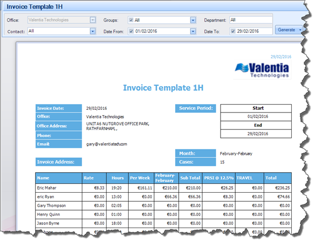The width and height of the screenshot is (317, 245).
Task: Click eric Ryan's total €74.66
Action: [x=283, y=197]
